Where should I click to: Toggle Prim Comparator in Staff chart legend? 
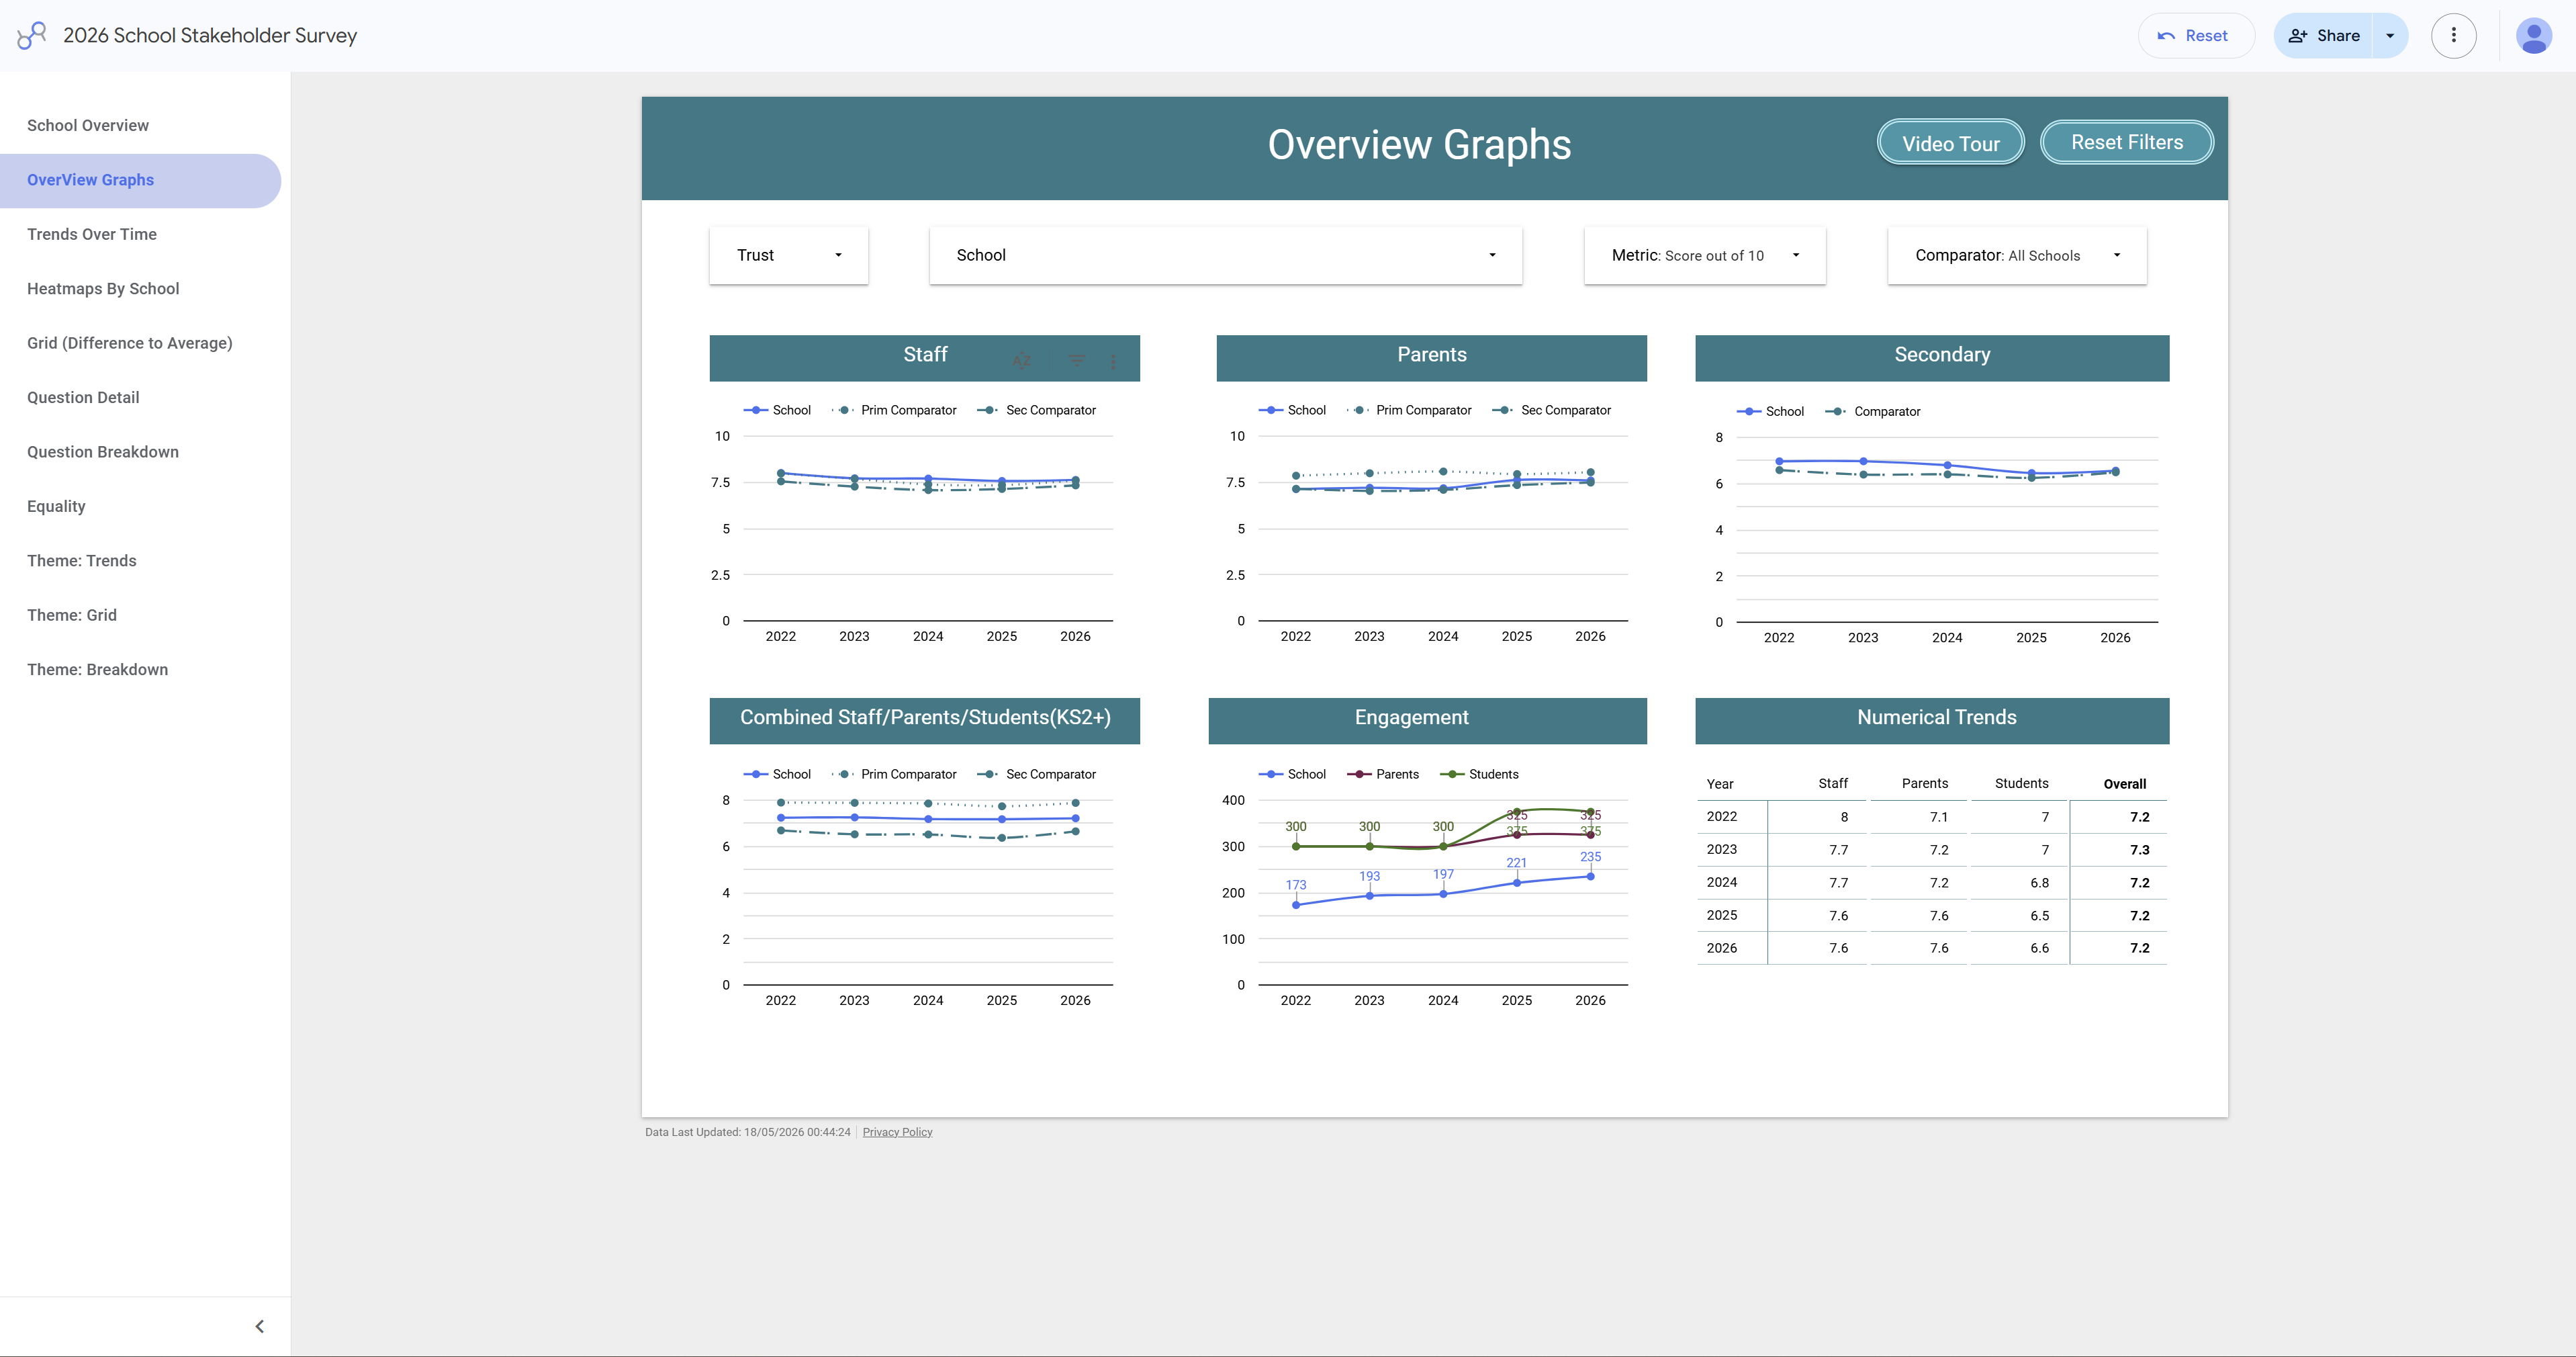coord(894,410)
